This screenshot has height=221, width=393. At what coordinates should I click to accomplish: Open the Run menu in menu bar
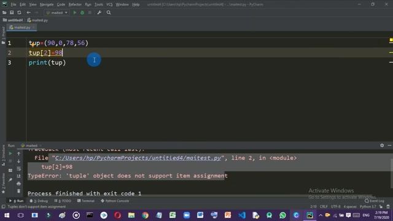pos(88,4)
